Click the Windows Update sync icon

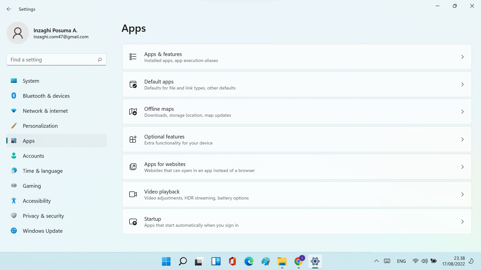(x=14, y=231)
